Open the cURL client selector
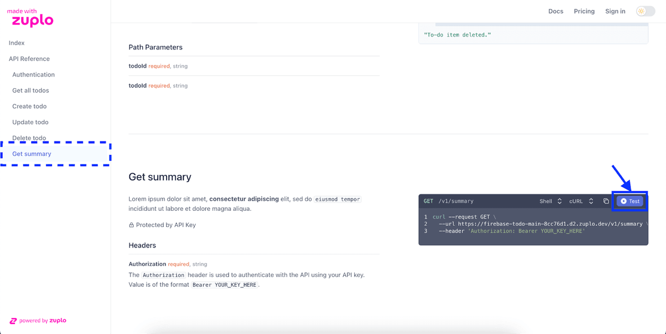The width and height of the screenshot is (666, 334). pyautogui.click(x=583, y=201)
